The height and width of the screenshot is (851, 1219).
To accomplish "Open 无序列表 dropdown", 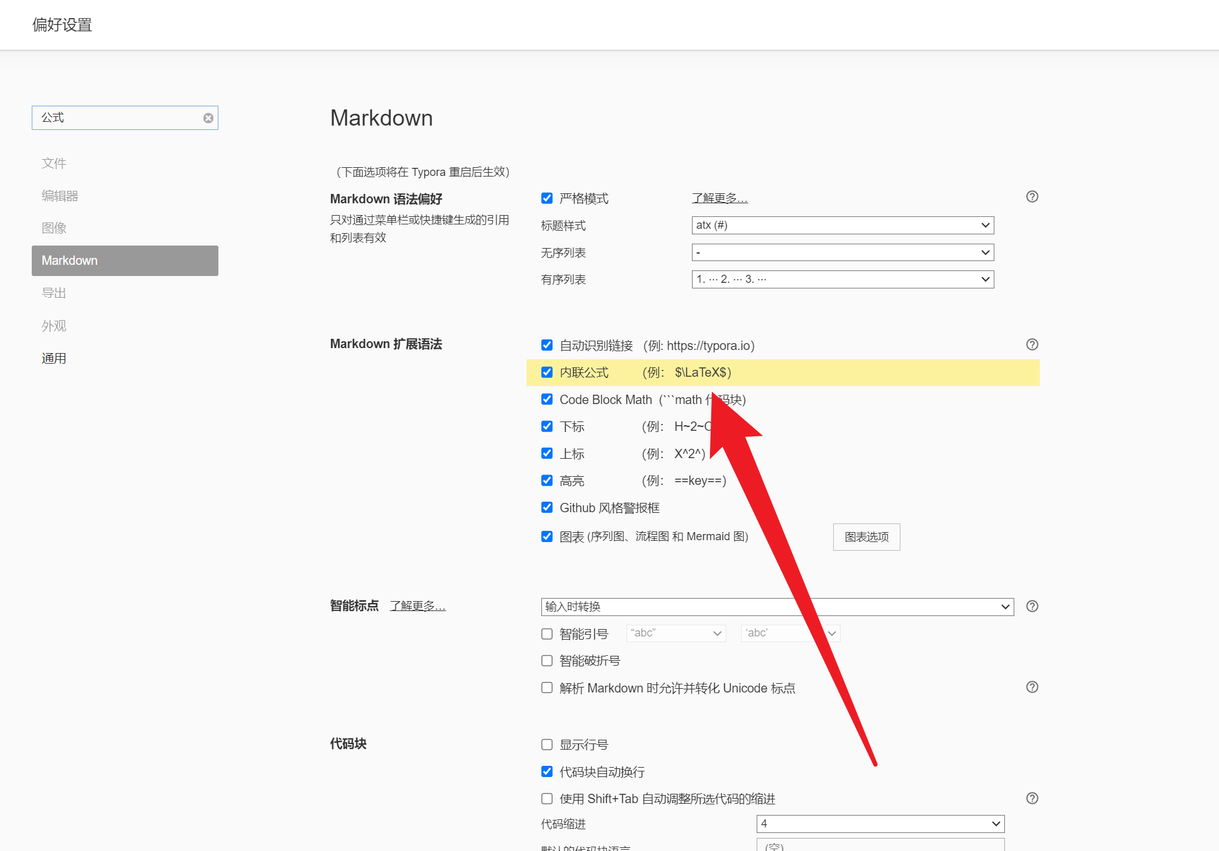I will tap(843, 252).
